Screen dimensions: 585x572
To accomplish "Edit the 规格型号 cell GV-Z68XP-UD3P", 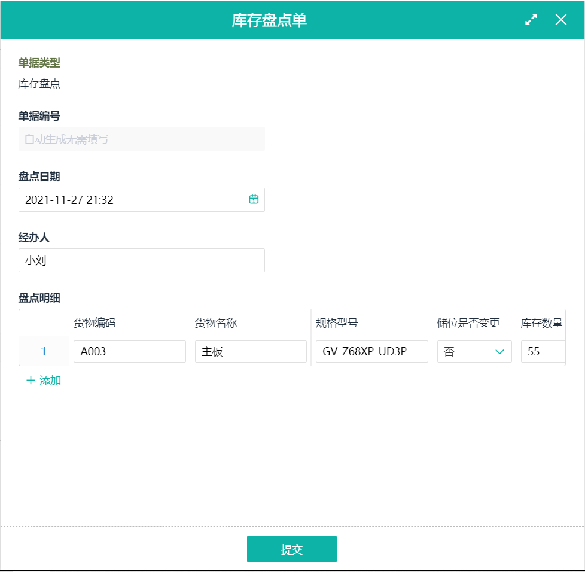I will pyautogui.click(x=371, y=352).
